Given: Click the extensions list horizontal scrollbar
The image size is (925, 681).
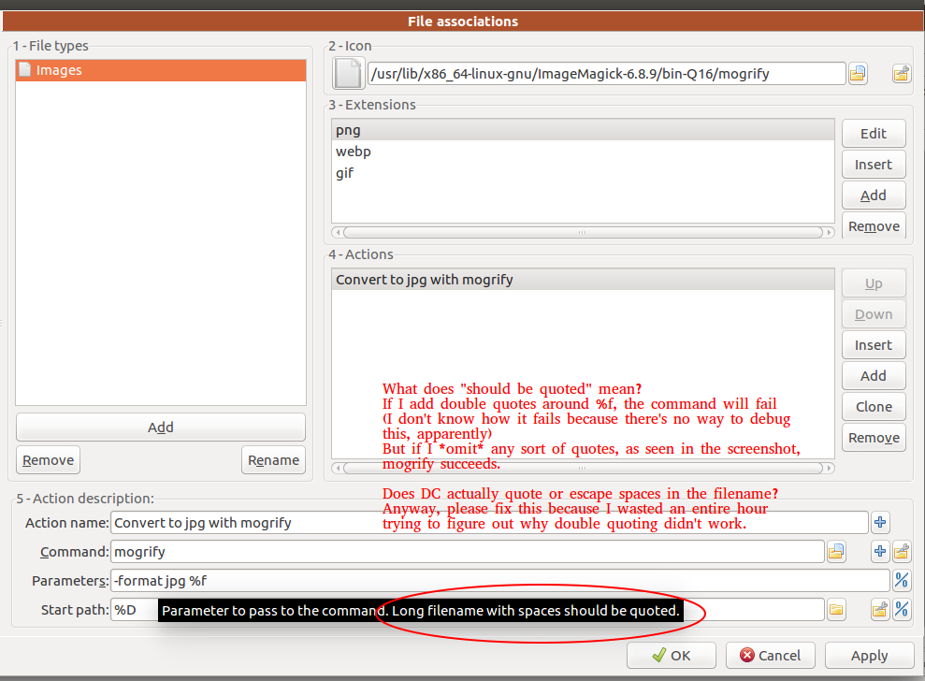Looking at the screenshot, I should [582, 232].
